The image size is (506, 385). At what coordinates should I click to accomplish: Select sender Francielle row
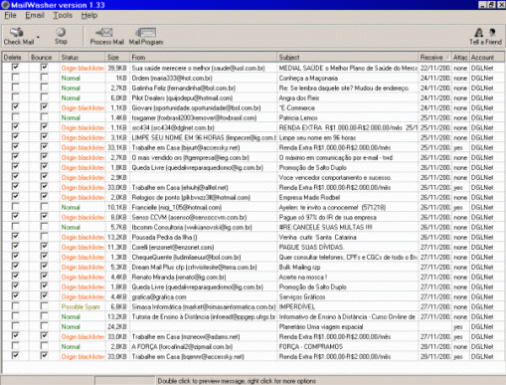coord(177,207)
